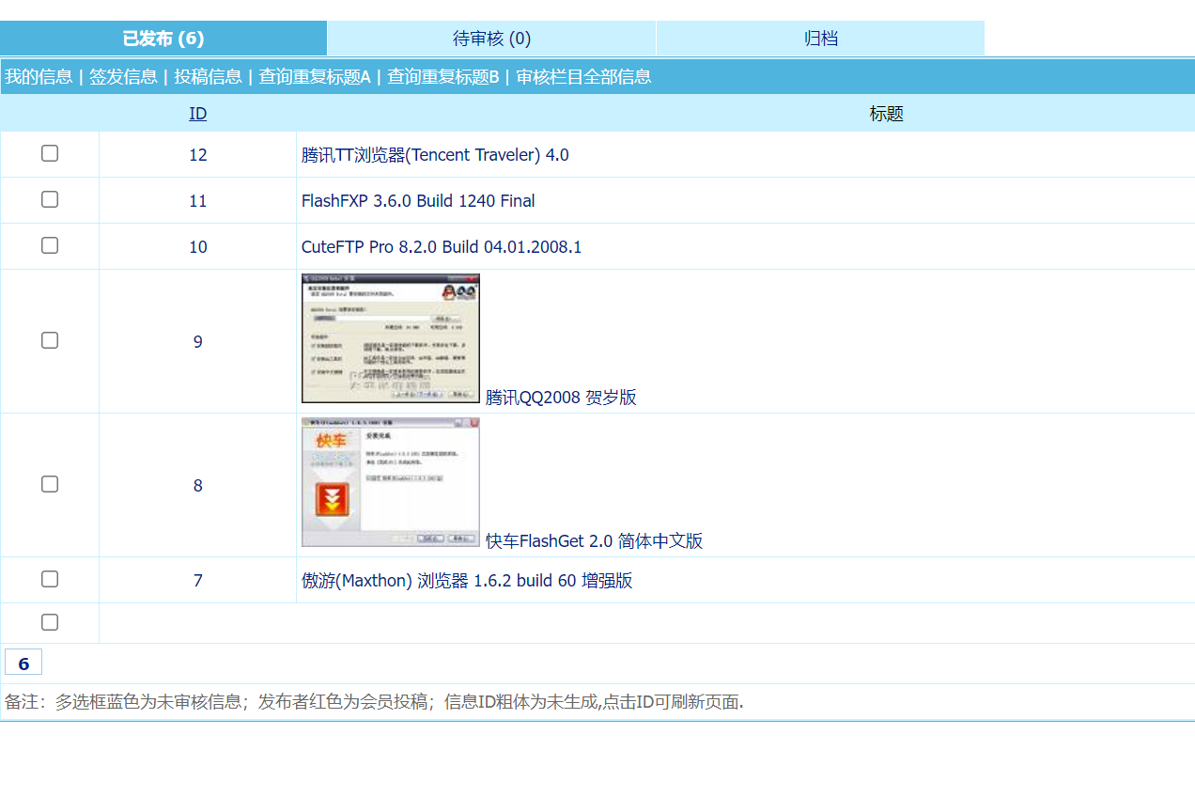Open 快车FlashGet 2.0 简体中文版 title link
The image size is (1195, 797).
click(x=594, y=541)
